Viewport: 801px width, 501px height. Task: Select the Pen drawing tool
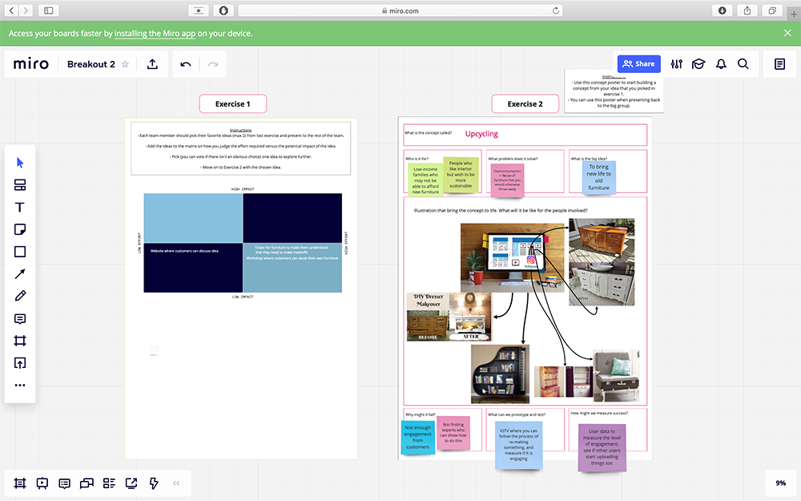coord(20,297)
